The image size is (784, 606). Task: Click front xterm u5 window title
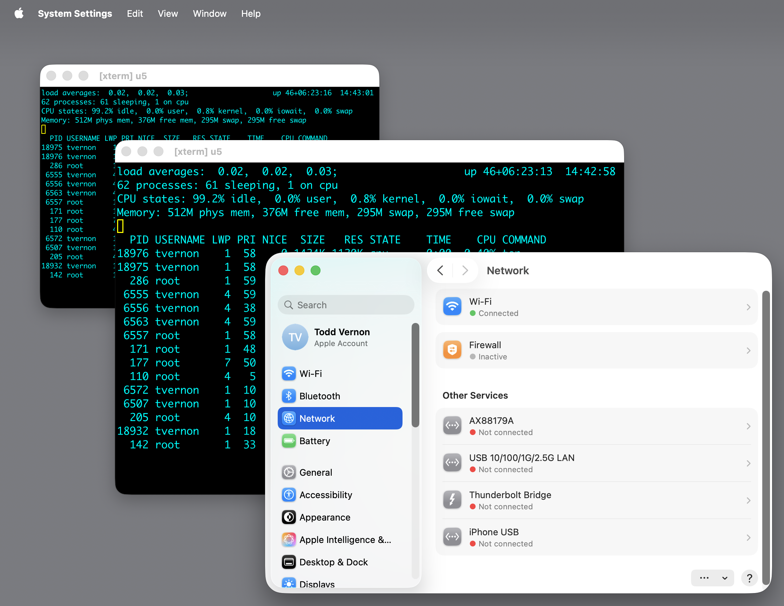point(198,151)
